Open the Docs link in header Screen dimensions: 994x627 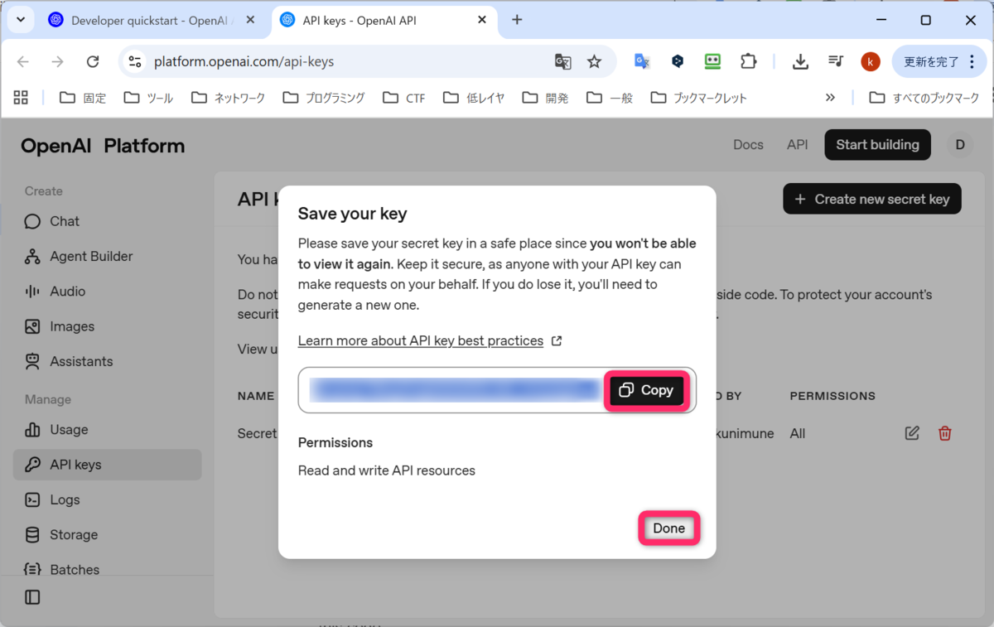click(748, 144)
